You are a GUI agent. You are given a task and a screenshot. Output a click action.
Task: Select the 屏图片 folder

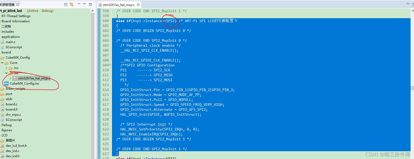(10, 140)
